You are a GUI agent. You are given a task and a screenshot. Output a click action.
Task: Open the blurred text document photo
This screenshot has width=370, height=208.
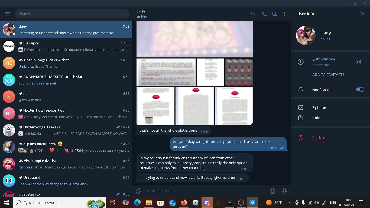(x=166, y=72)
